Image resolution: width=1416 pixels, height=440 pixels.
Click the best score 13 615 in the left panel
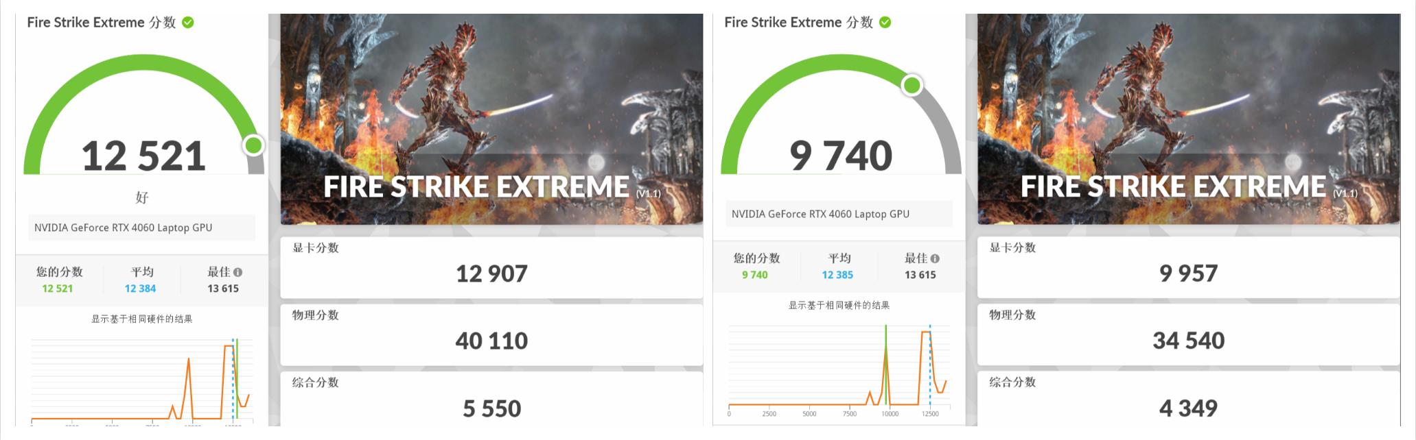[223, 289]
